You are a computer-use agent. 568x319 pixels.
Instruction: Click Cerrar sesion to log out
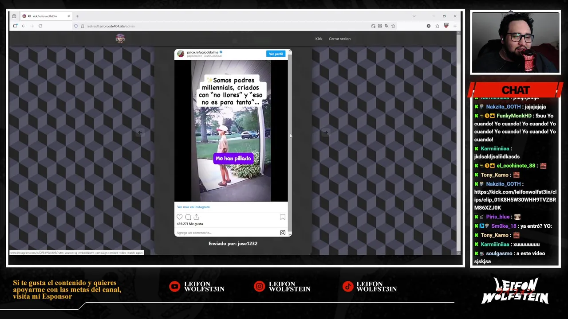(339, 39)
